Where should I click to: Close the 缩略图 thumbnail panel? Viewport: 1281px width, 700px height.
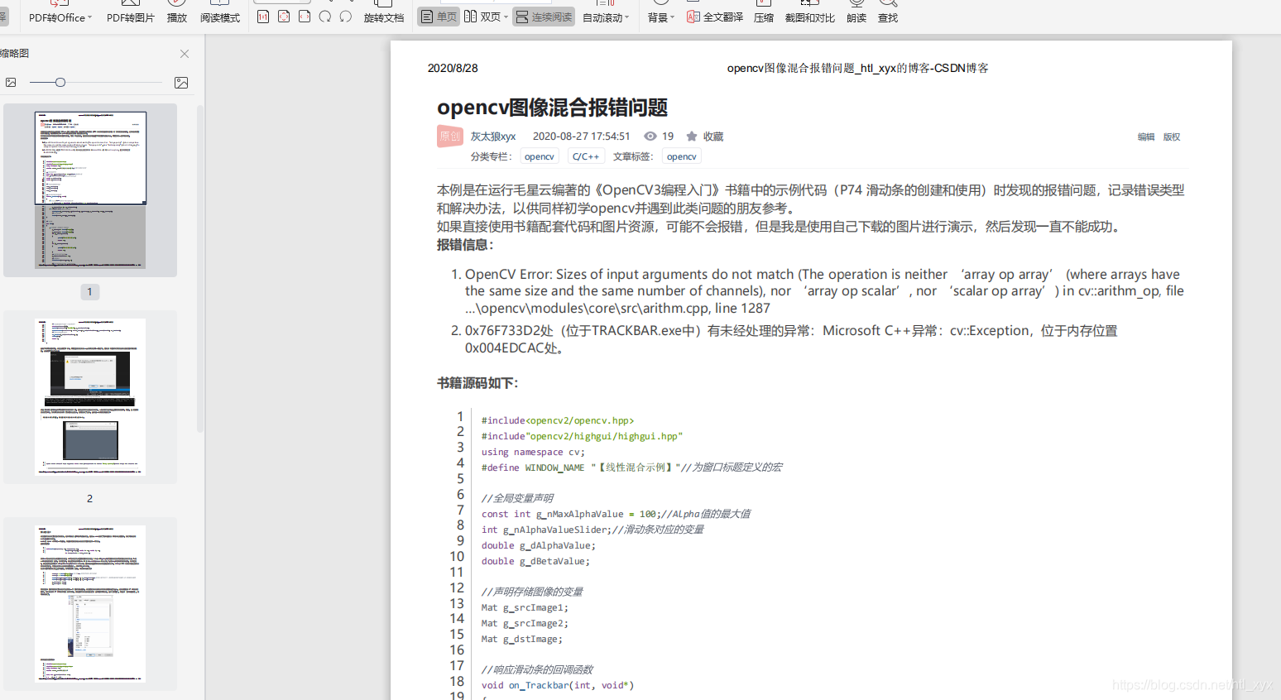(185, 54)
